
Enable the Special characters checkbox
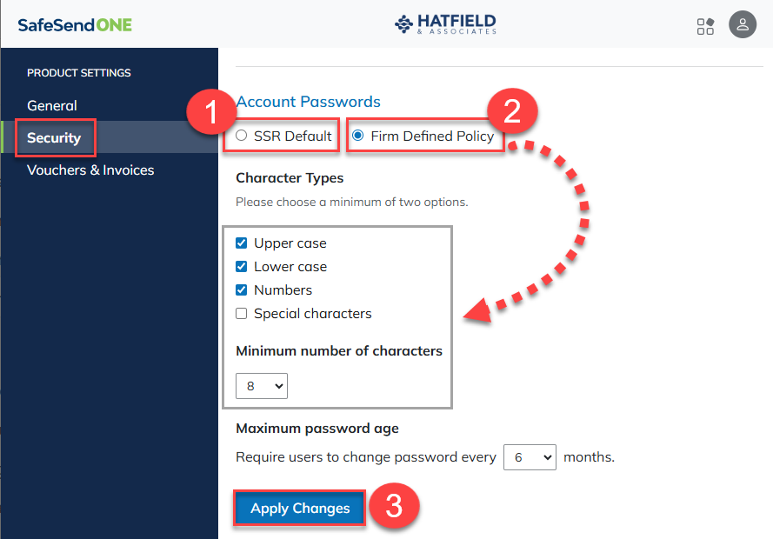click(241, 313)
